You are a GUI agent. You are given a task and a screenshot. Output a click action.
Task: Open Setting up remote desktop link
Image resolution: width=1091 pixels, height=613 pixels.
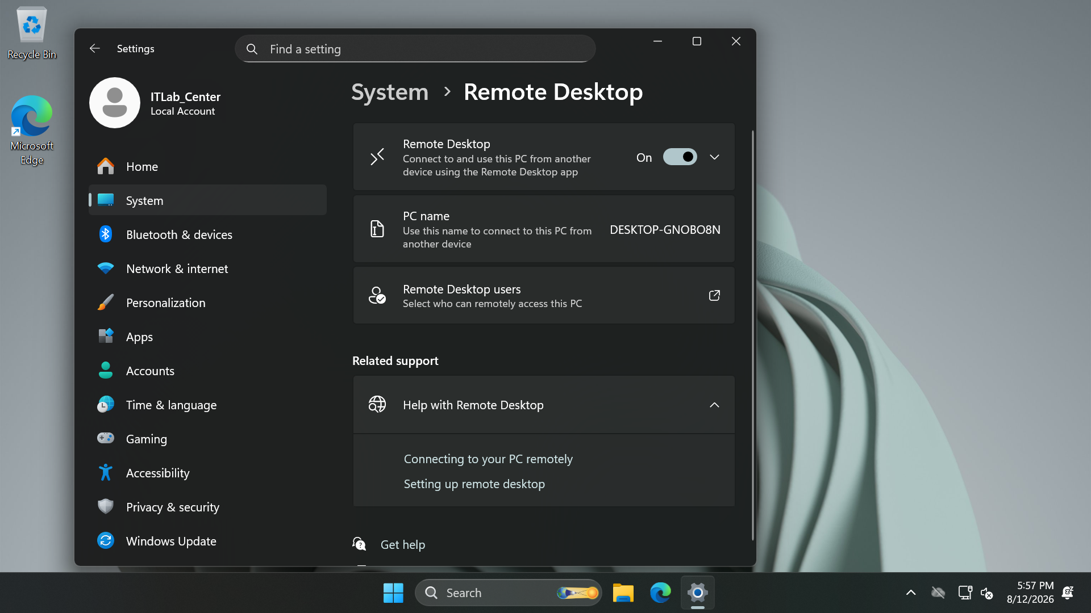click(474, 484)
